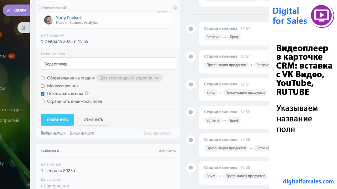Click help question icon next to Показывать всегда

point(87,93)
